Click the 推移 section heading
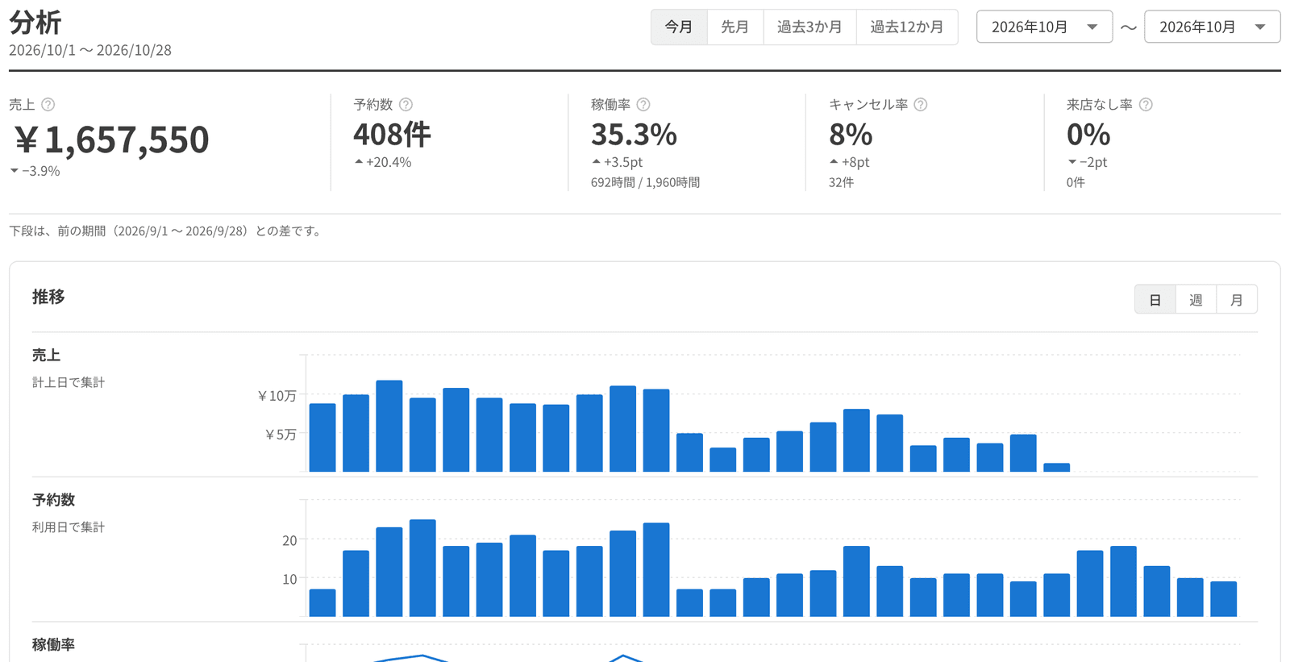1290x662 pixels. [x=48, y=297]
